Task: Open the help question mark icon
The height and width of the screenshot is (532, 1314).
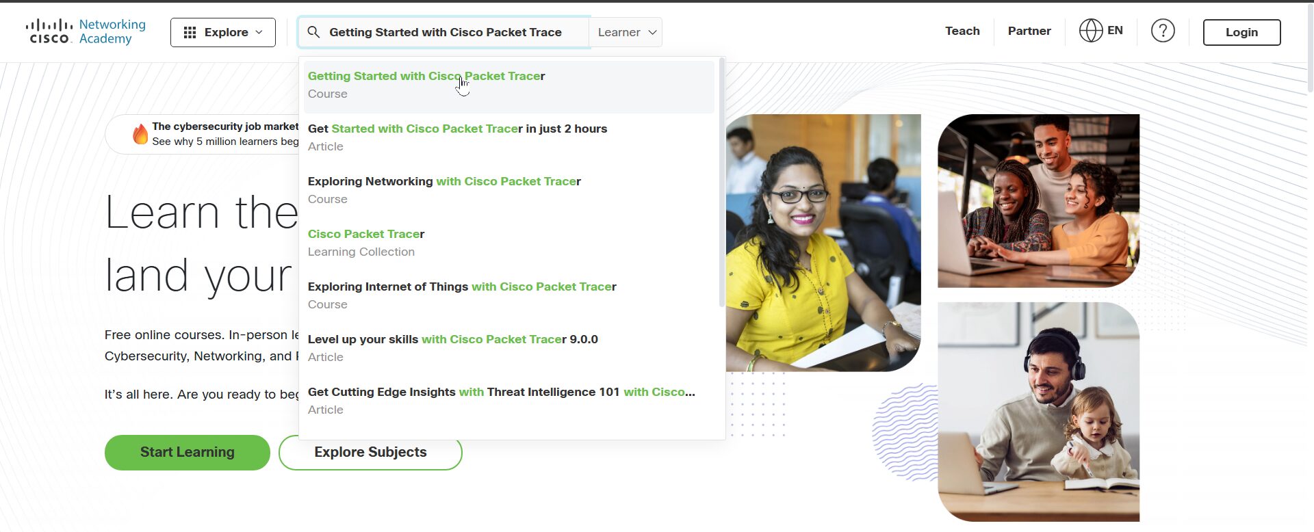Action: point(1163,31)
